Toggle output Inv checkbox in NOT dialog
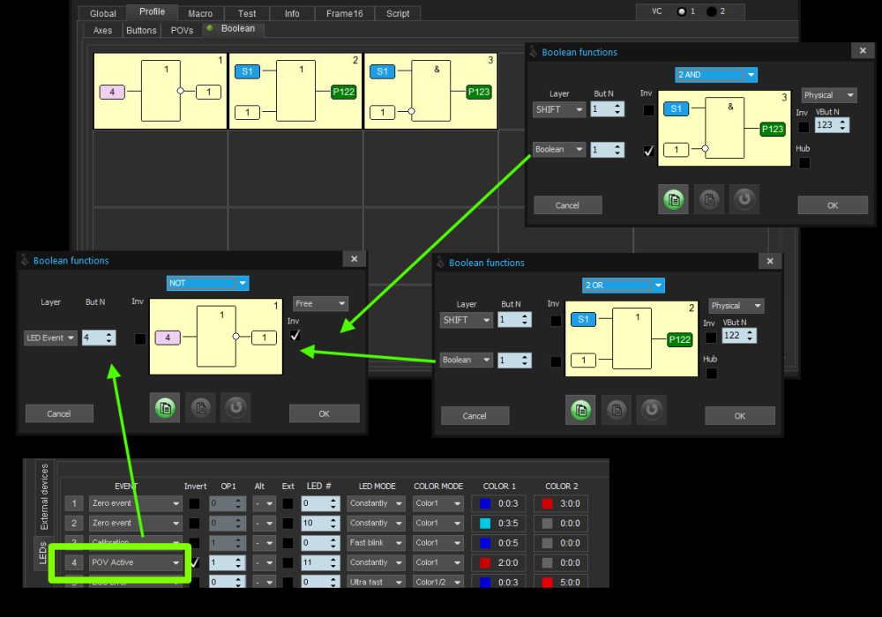Viewport: 882px width, 617px height. (295, 336)
